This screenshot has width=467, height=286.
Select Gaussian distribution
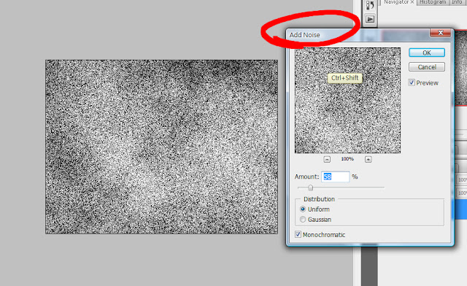click(303, 220)
